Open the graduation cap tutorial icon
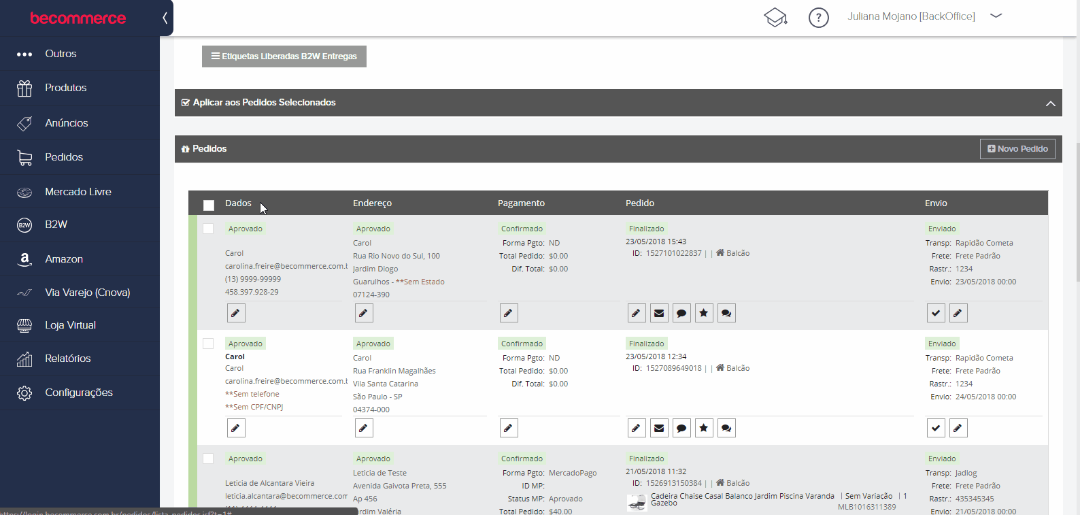This screenshot has width=1080, height=515. (775, 17)
